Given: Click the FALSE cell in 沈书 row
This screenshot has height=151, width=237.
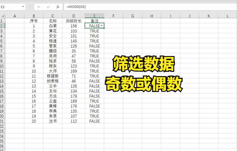Looking at the screenshot, I should click(95, 121).
